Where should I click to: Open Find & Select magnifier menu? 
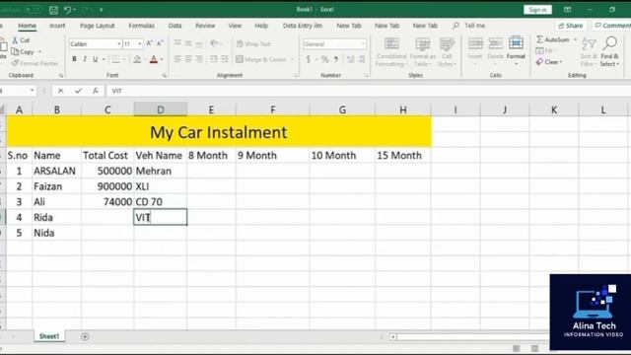pyautogui.click(x=610, y=52)
